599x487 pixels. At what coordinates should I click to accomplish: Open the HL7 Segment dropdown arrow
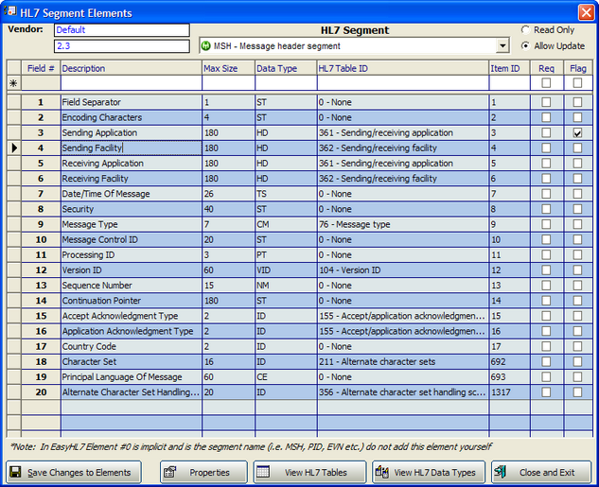pyautogui.click(x=502, y=46)
